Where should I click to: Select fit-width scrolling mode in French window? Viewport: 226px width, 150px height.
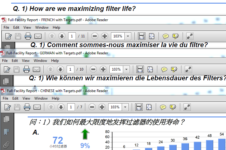tap(141, 36)
